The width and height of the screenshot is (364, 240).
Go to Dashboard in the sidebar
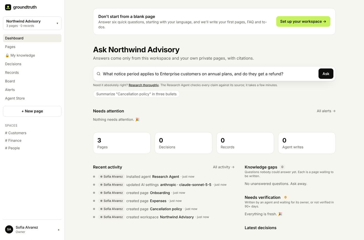point(32,38)
